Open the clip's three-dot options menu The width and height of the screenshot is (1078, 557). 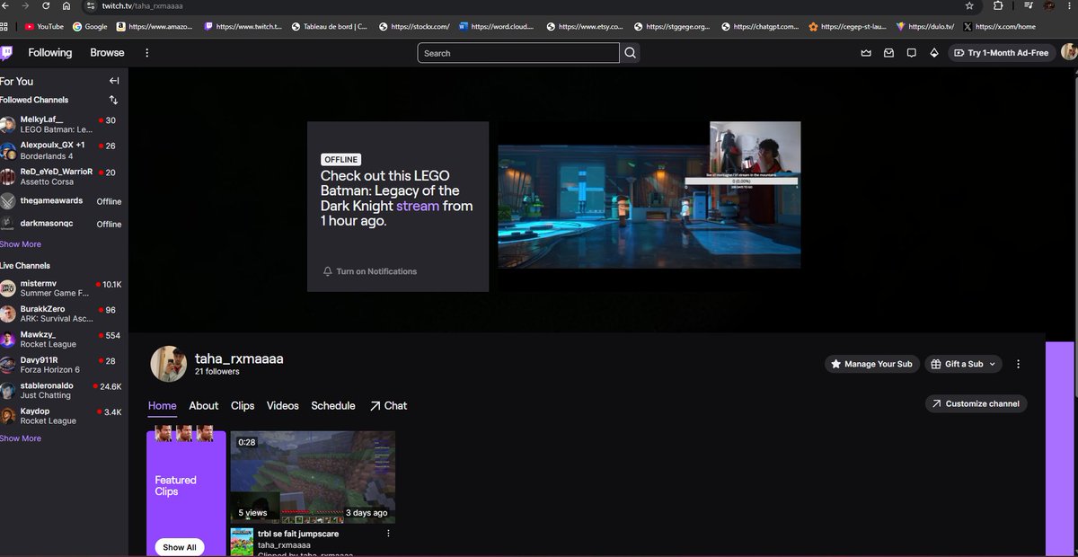pos(388,534)
